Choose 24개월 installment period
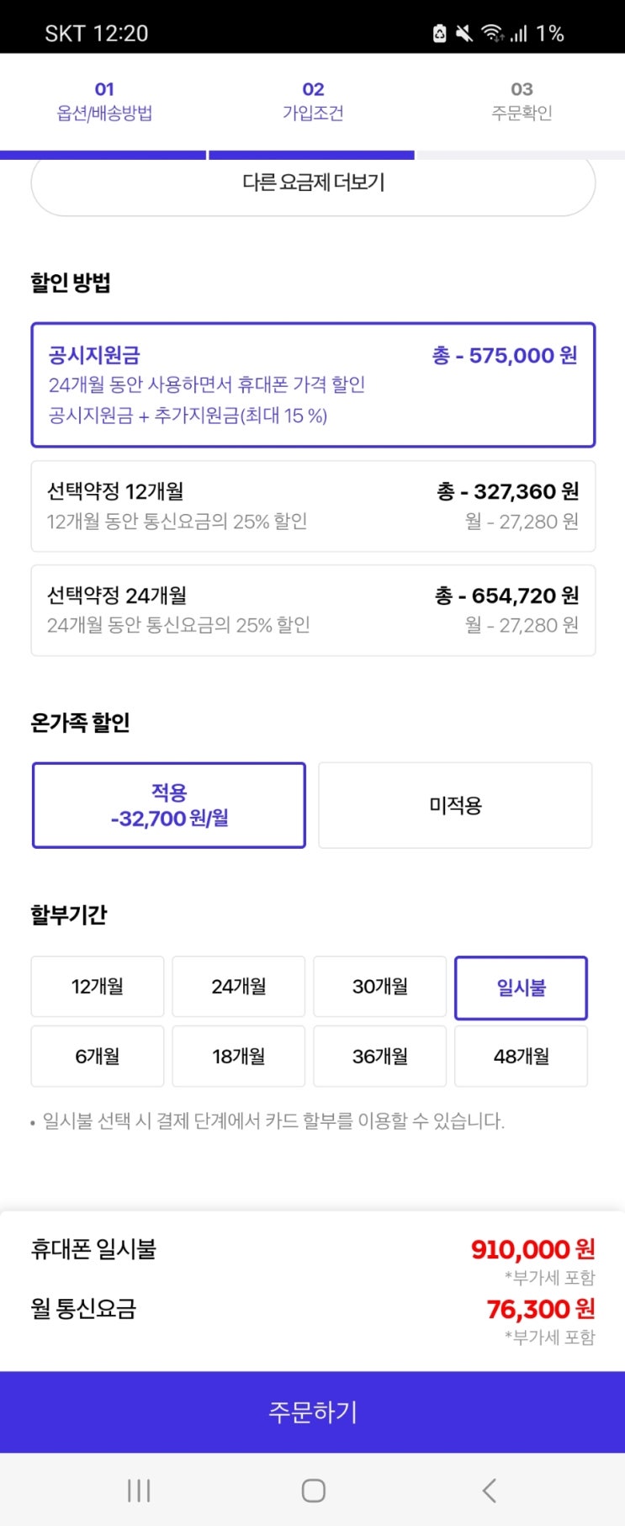Image resolution: width=625 pixels, height=1526 pixels. [x=239, y=986]
